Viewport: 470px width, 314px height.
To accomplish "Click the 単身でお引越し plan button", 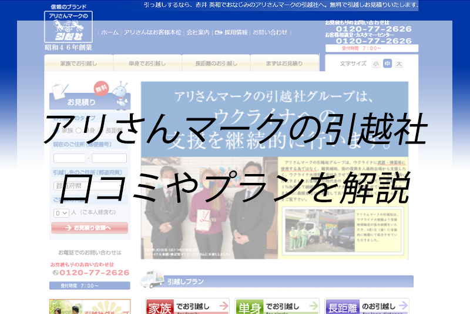I will pyautogui.click(x=277, y=306).
